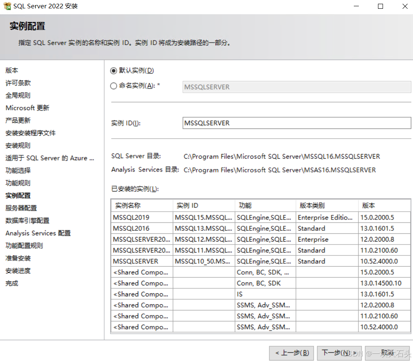413x361 pixels.
Task: Select 功能规则 step in sidebar
Action: (x=18, y=183)
